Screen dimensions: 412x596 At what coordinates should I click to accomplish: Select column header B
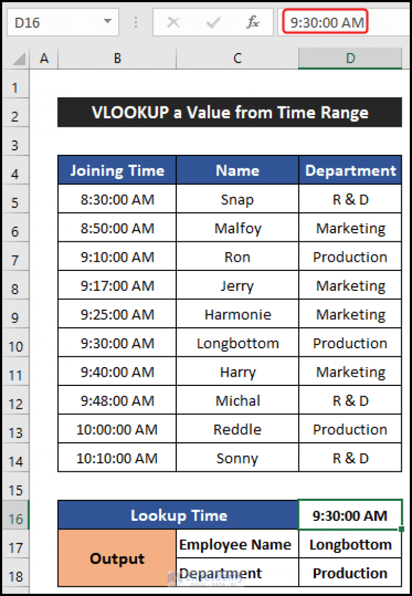(x=117, y=58)
